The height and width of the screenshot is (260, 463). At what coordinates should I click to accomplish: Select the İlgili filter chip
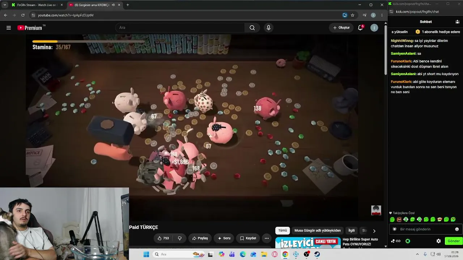[352, 230]
